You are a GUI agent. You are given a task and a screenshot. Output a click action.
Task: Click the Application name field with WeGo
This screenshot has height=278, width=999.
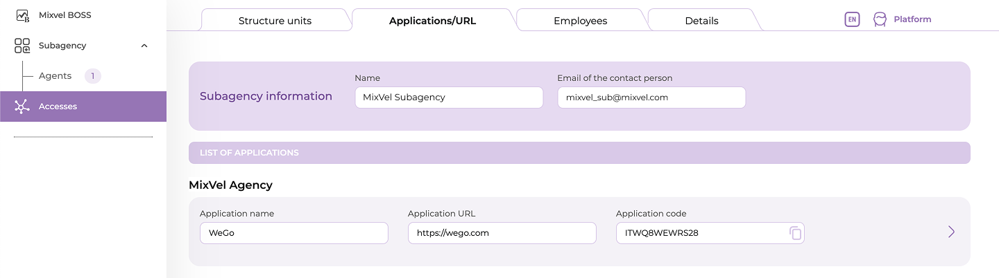[x=293, y=233]
